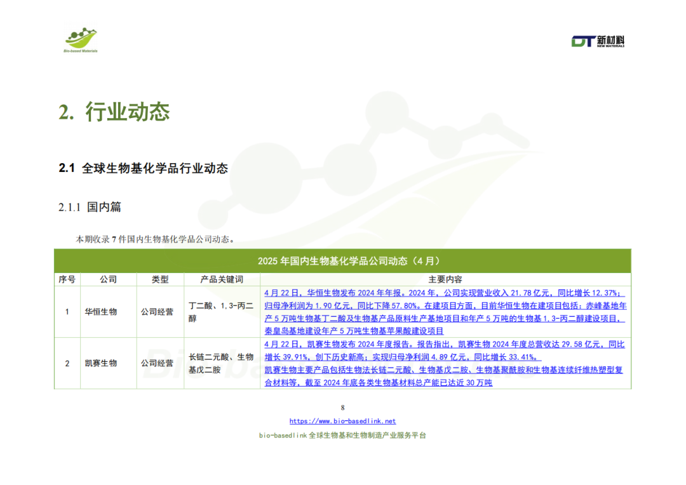Click the page number 8
The width and height of the screenshot is (686, 485).
click(342, 408)
